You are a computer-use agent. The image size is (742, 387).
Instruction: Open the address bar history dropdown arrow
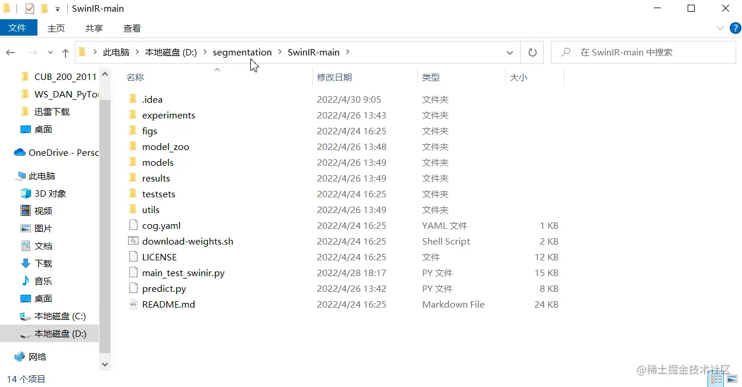pyautogui.click(x=509, y=52)
